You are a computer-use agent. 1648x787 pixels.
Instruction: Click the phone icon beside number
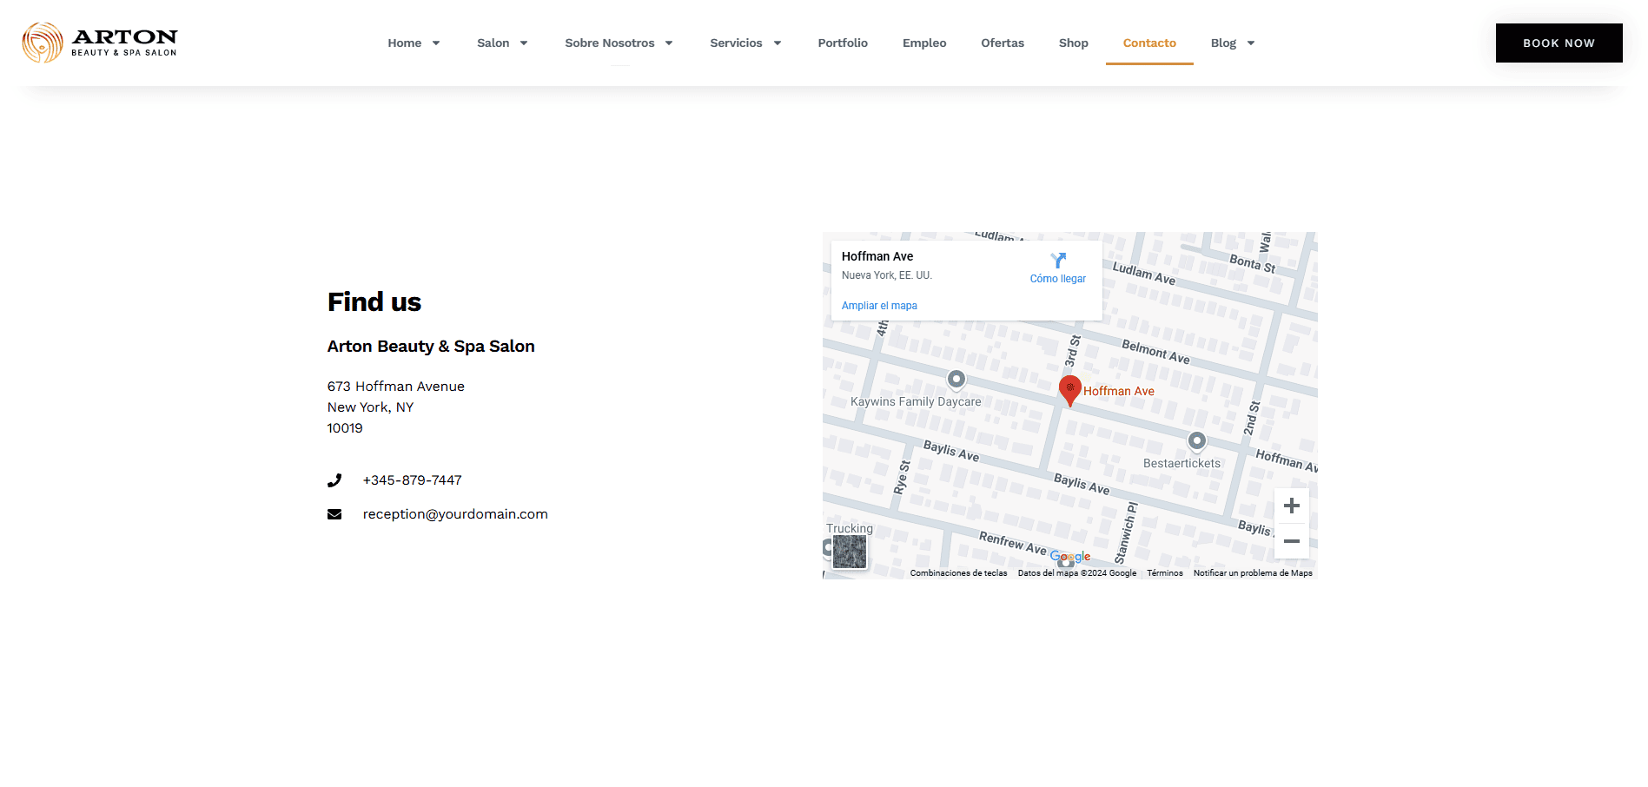(334, 480)
